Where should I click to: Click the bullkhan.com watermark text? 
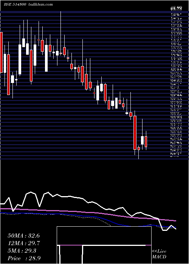[x=40, y=5]
